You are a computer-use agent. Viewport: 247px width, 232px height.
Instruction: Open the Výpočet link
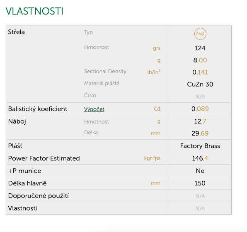94,109
